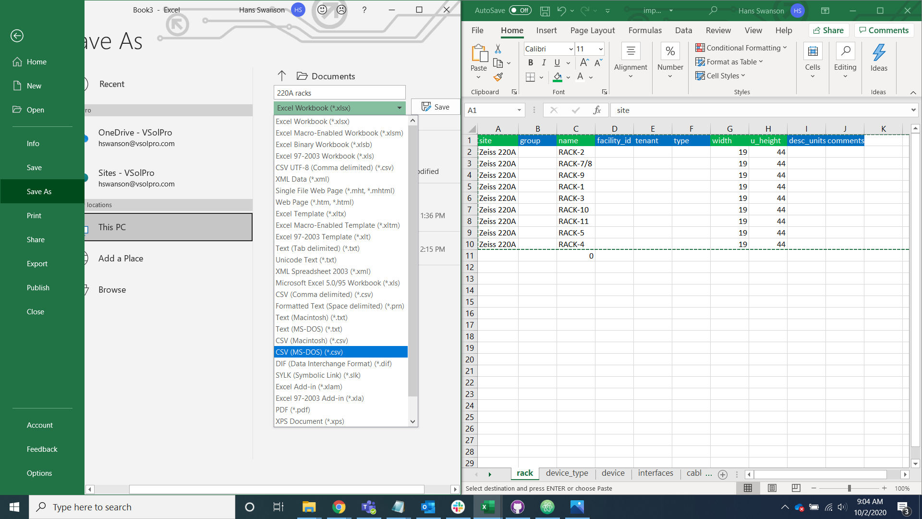Open Chrome from taskbar
Screen dimensions: 922x519
tap(339, 507)
